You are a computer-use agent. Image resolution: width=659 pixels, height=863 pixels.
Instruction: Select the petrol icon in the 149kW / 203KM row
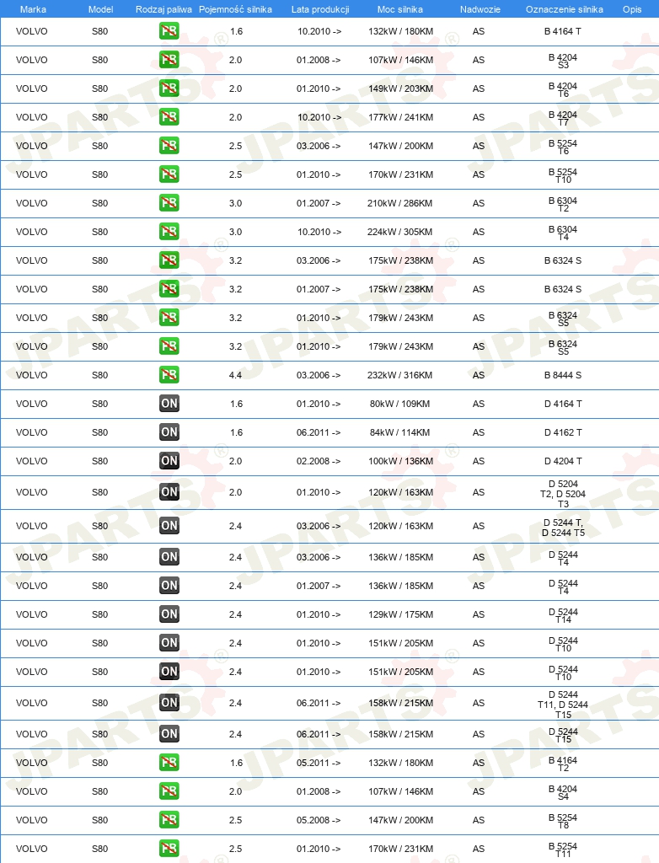point(169,88)
